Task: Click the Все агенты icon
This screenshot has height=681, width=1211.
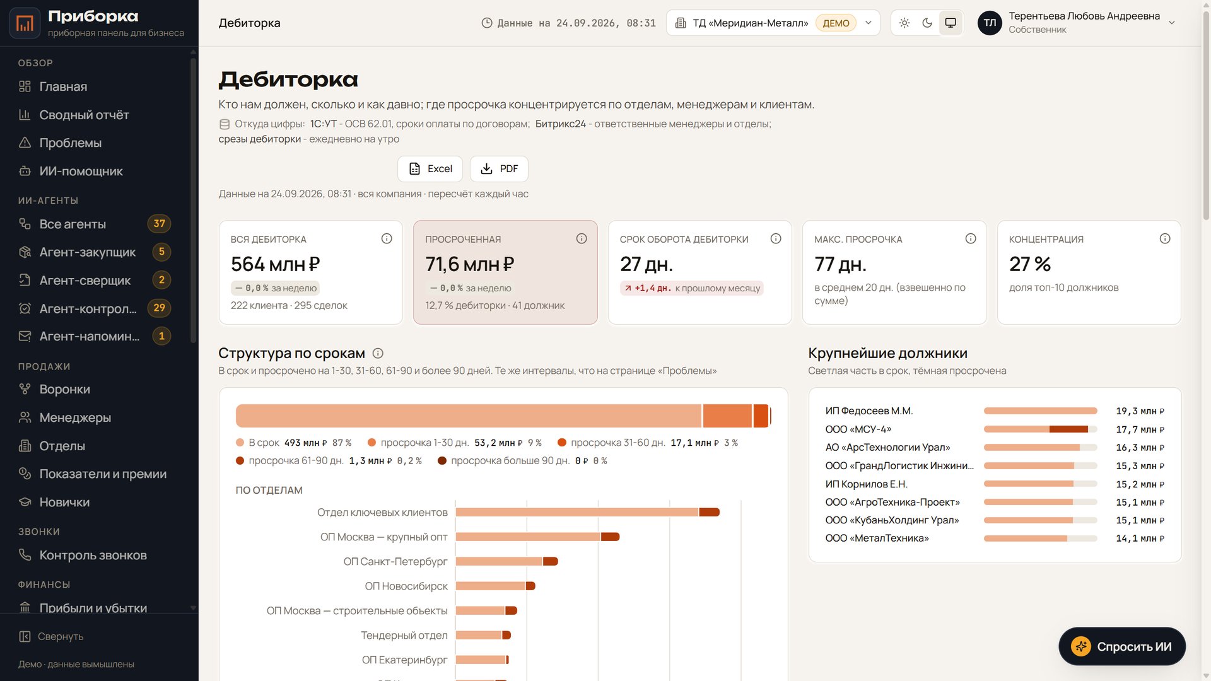Action: 25,224
